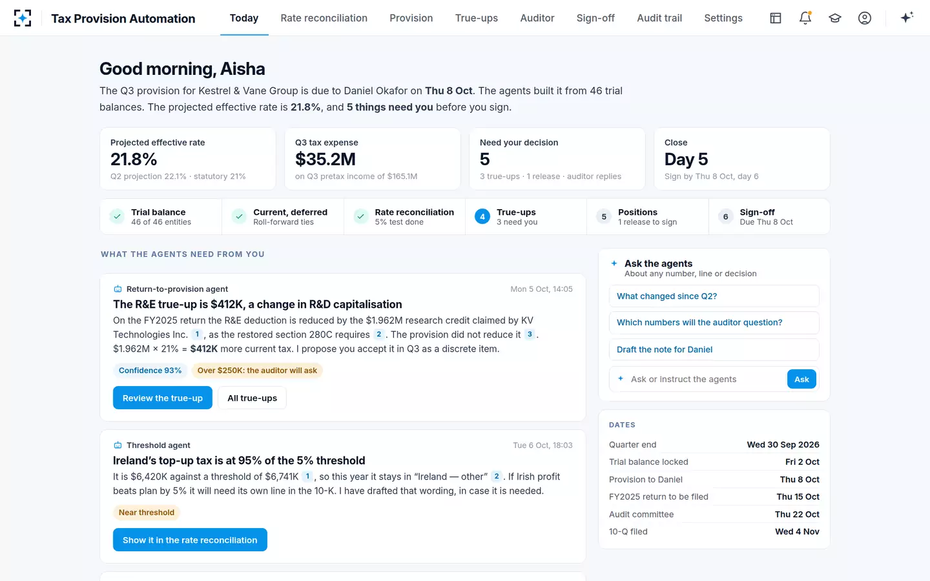Open the notifications bell
This screenshot has height=581, width=930.
point(805,18)
